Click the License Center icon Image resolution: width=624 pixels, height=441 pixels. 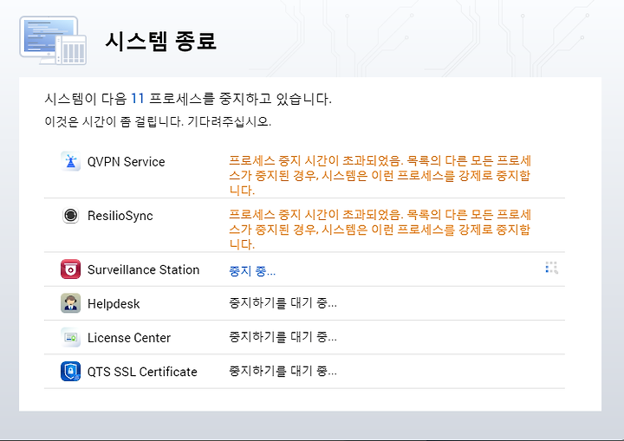coord(70,338)
